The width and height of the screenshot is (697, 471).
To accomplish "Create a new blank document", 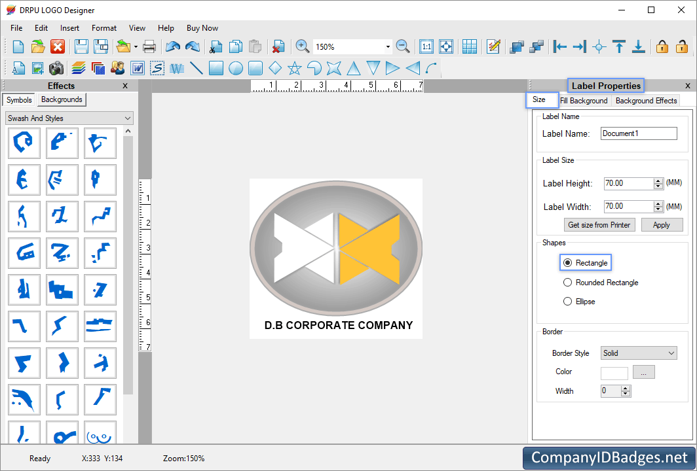I will [x=18, y=46].
